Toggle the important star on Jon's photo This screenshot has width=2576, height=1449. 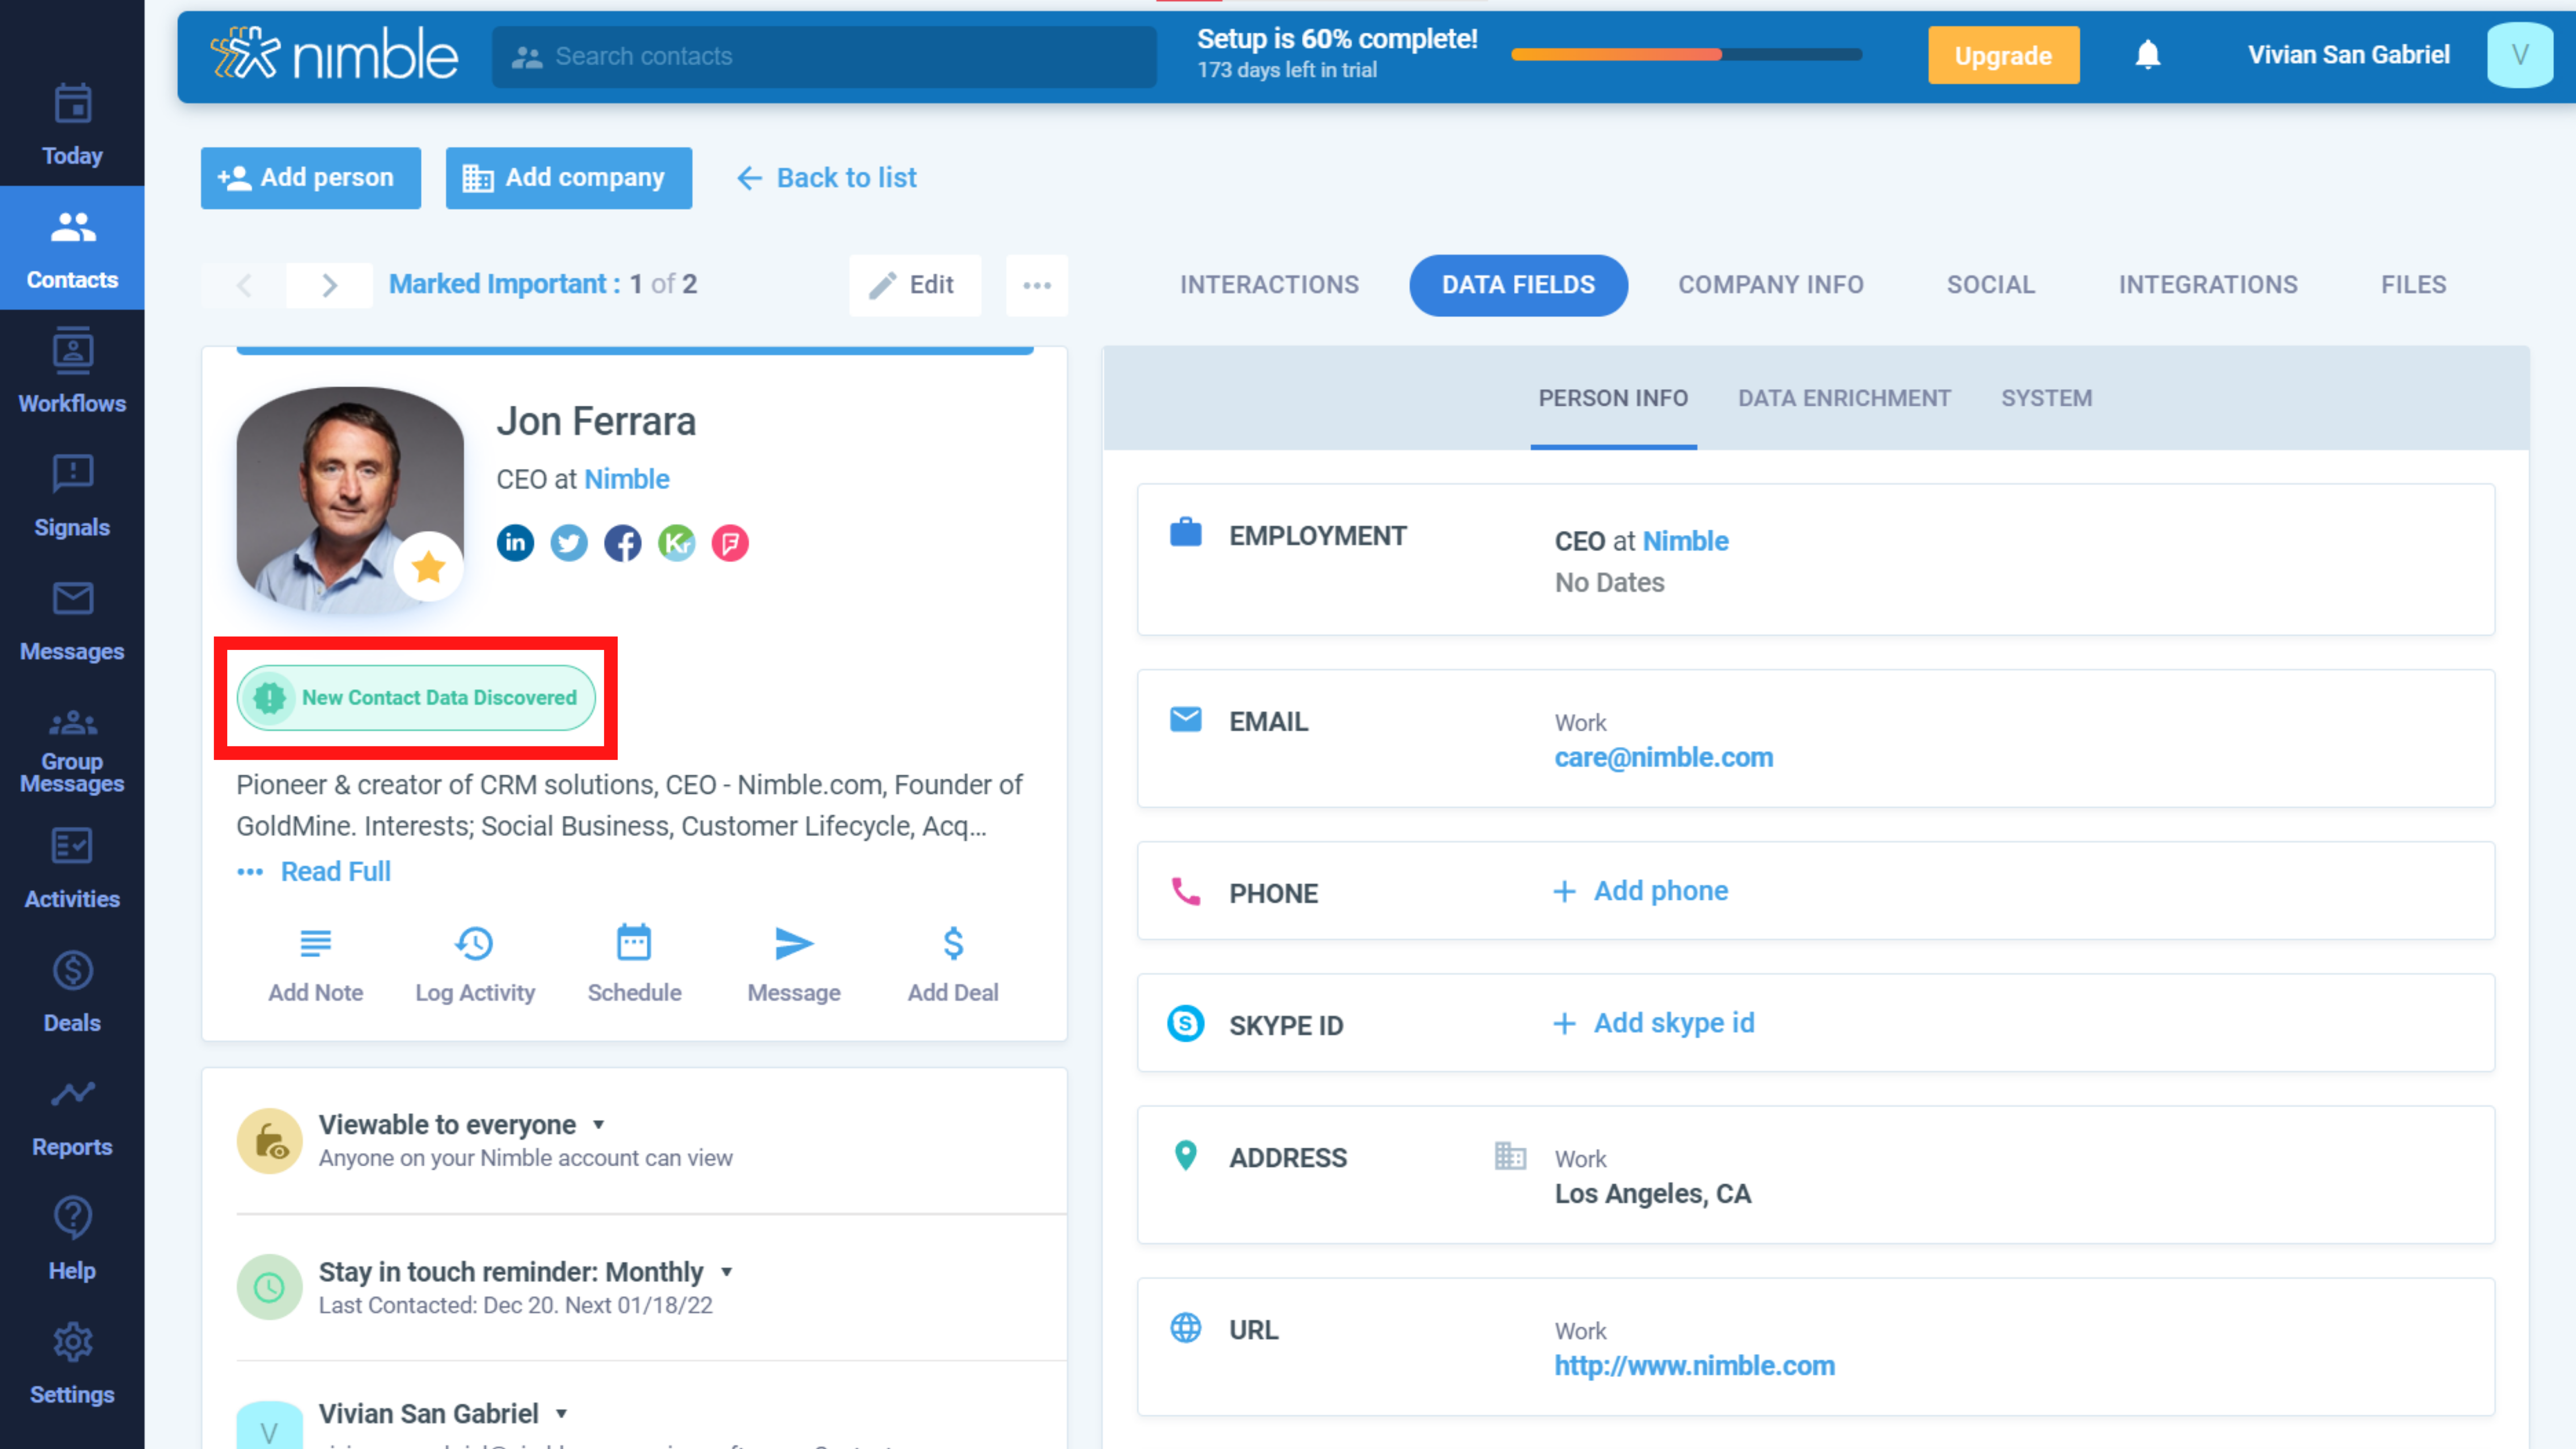428,566
